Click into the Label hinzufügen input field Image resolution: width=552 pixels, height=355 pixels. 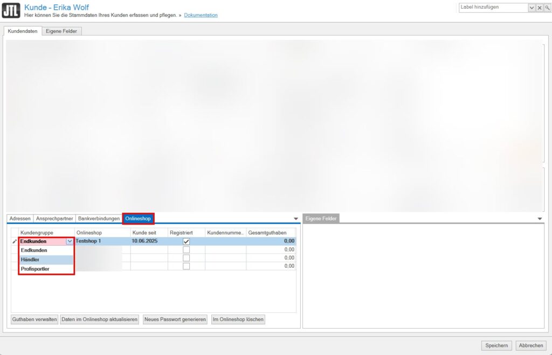[x=493, y=8]
